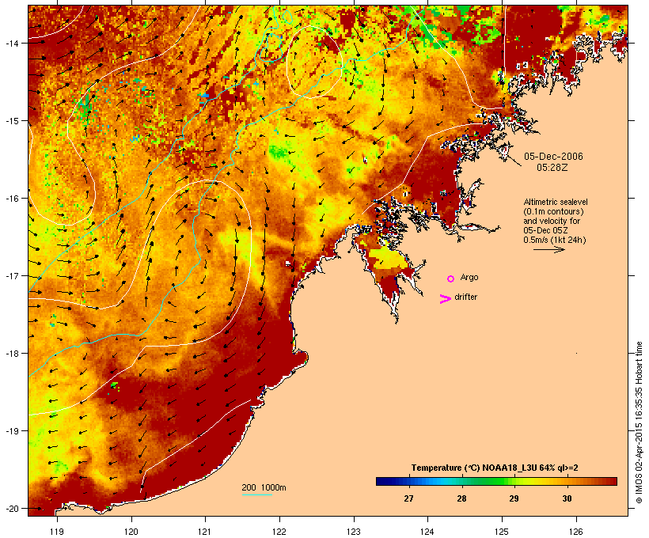Click longitude axis label 125
The width and height of the screenshot is (649, 538).
(x=502, y=532)
